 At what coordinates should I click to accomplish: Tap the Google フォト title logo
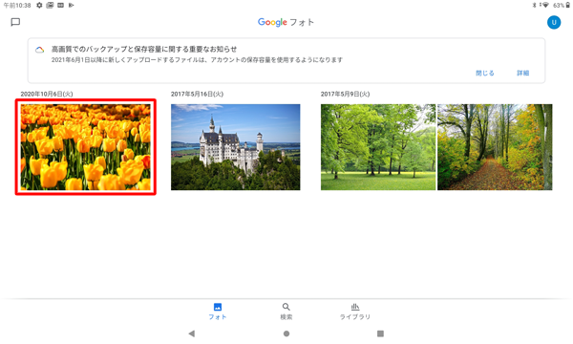click(286, 22)
